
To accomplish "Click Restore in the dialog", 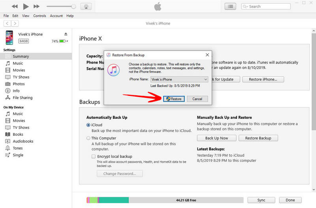I will [174, 99].
